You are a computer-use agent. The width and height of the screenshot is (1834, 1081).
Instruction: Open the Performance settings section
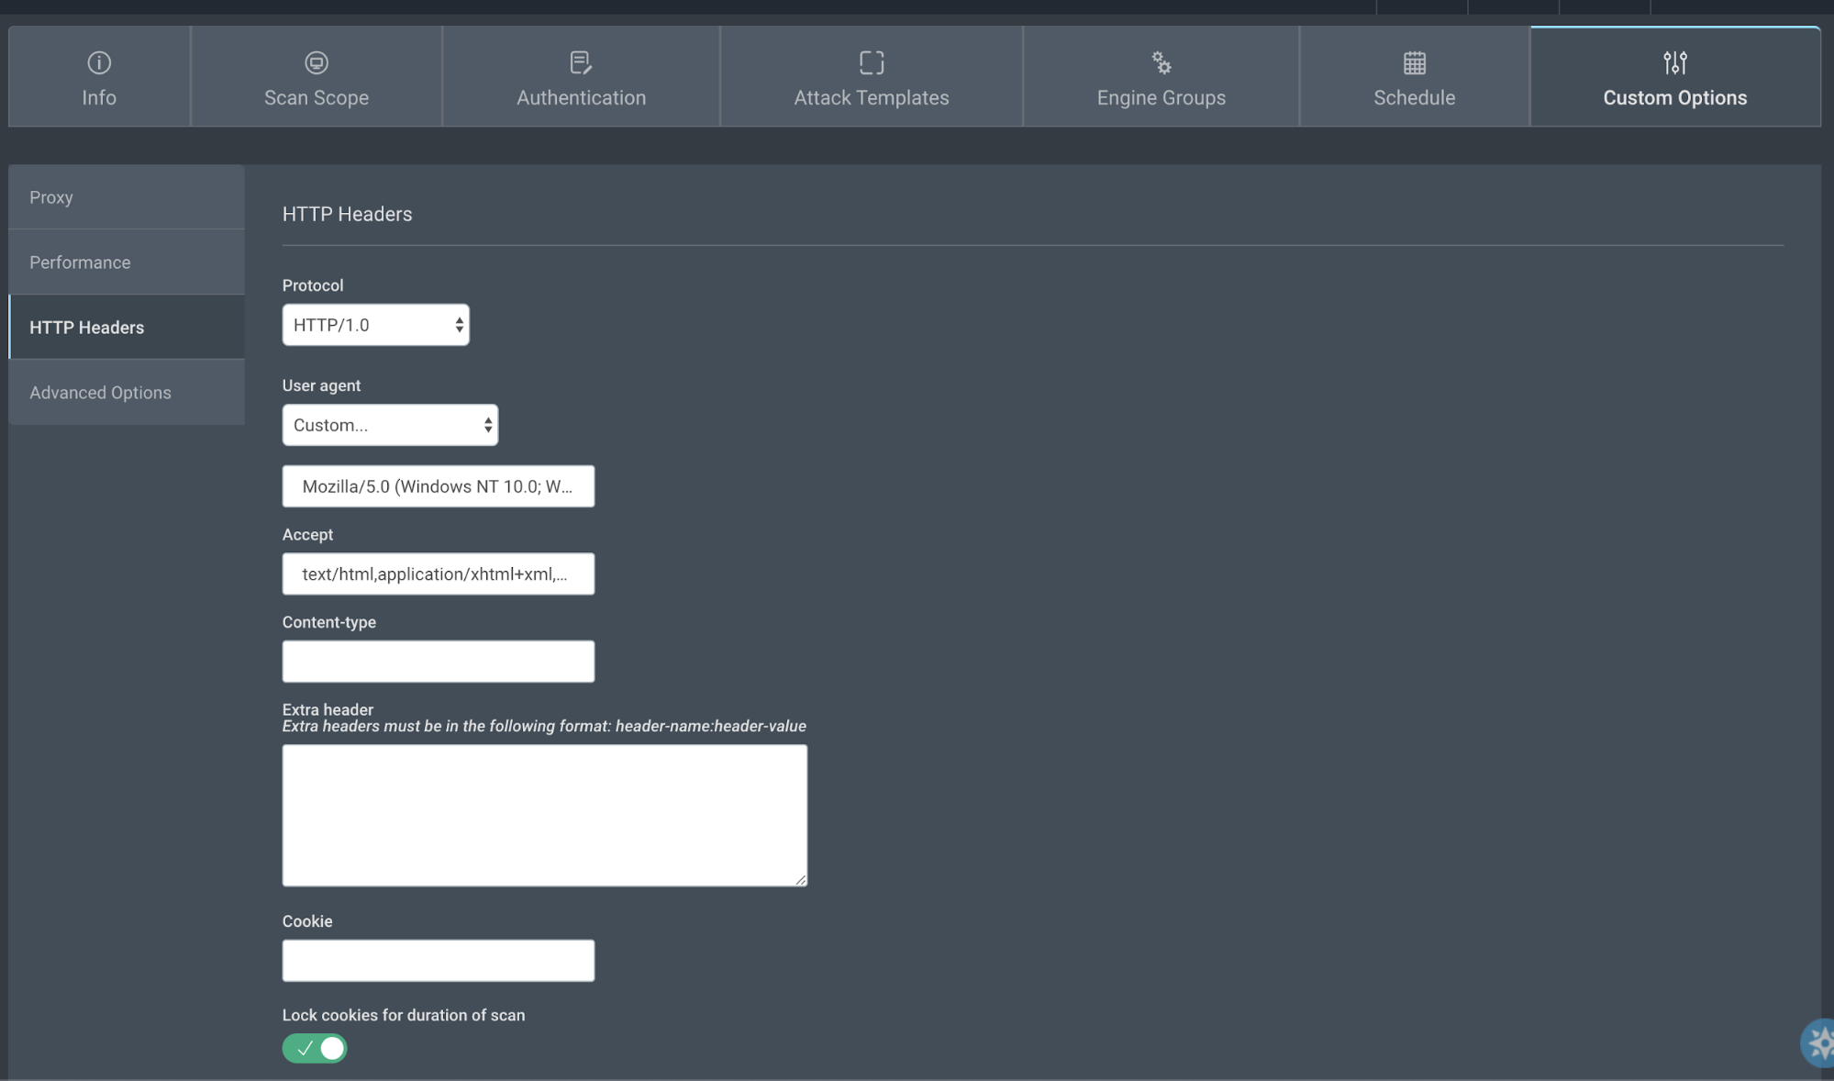[127, 262]
